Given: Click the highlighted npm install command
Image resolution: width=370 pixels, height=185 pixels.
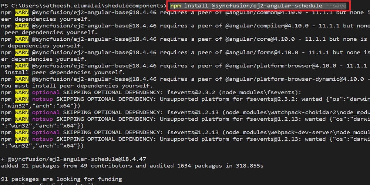Looking at the screenshot, I should [x=258, y=6].
